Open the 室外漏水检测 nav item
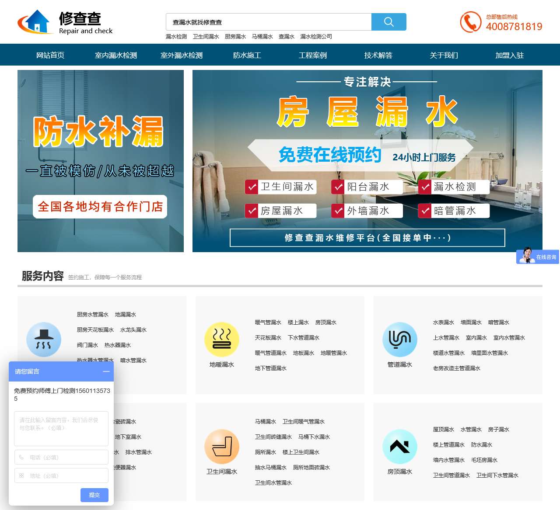560x510 pixels. 182,55
